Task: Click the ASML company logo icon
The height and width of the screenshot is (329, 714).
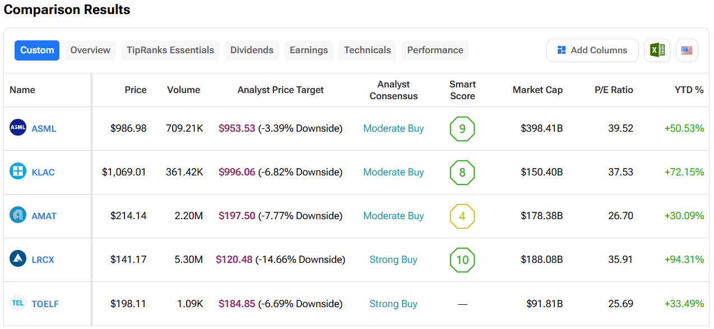Action: (x=18, y=128)
